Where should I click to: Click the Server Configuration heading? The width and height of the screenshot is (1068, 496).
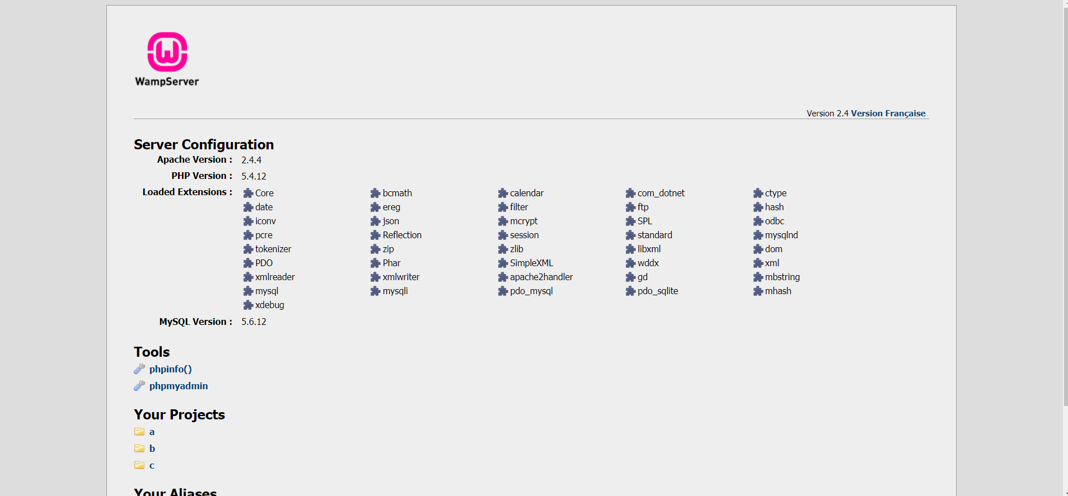[x=204, y=145]
